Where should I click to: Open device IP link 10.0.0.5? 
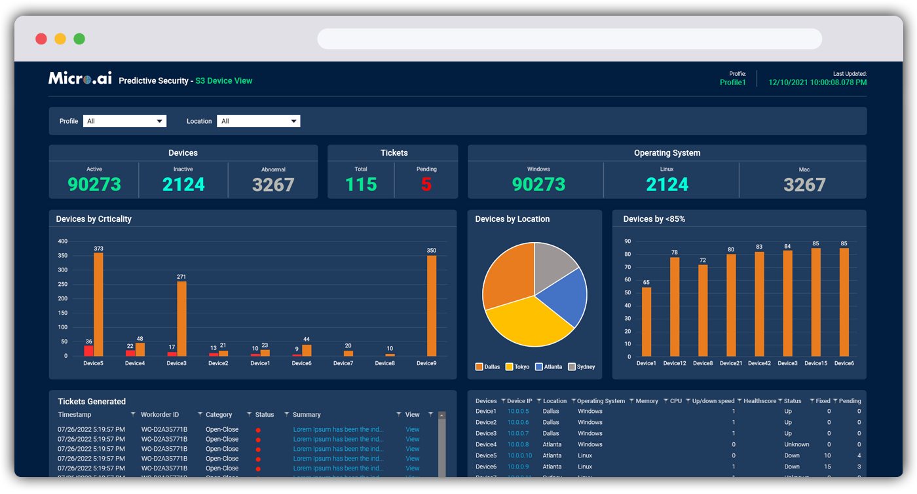tap(518, 412)
